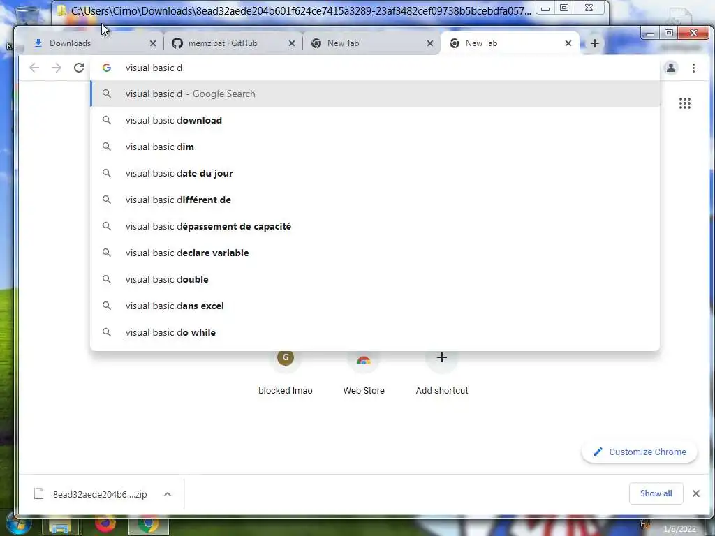715x536 pixels.
Task: Choose suggestion 'visual basic dim'
Action: (375, 147)
